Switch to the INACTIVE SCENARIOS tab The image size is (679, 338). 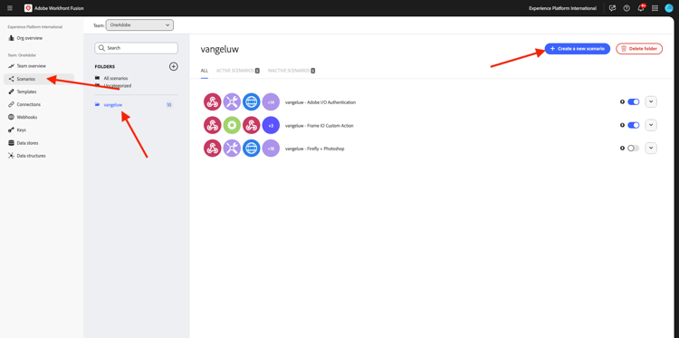291,71
